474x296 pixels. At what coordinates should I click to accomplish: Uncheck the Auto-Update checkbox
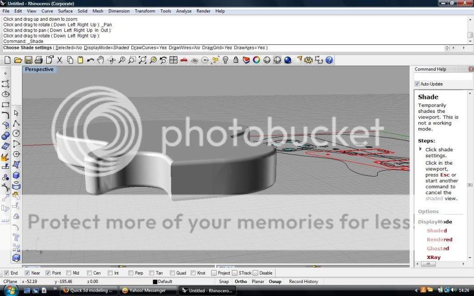(417, 84)
